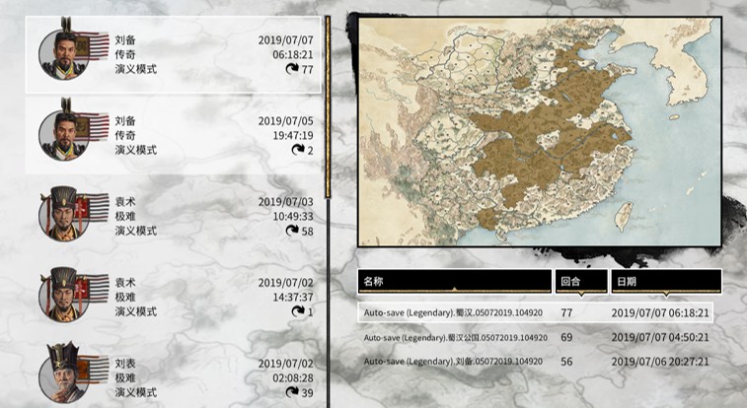This screenshot has width=747, height=408.
Task: Select auto-save row 刘备 turn 56
Action: 535,362
